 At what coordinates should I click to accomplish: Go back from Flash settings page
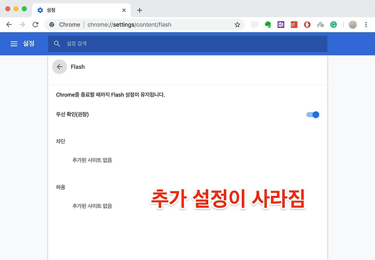coord(59,67)
